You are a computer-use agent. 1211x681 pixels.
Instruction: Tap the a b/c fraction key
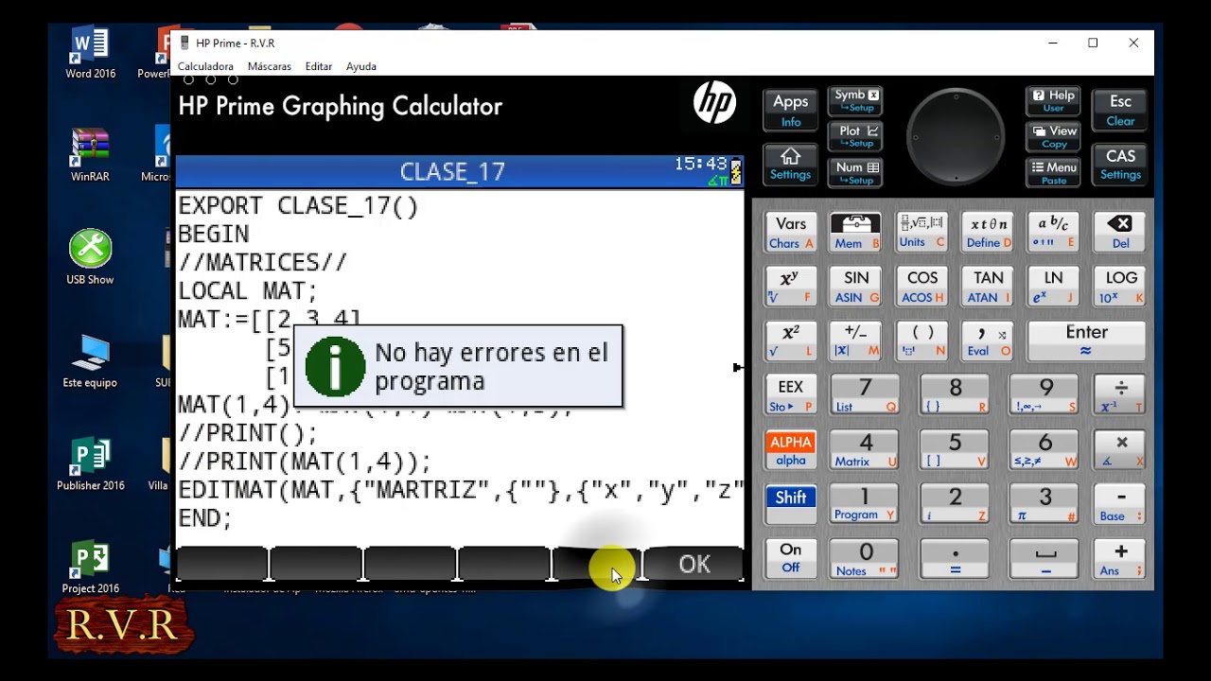1053,233
